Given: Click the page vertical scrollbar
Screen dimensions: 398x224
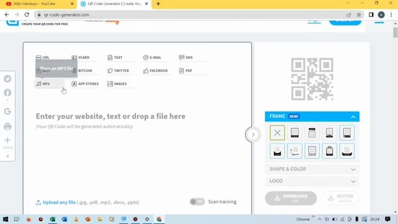Looking at the screenshot, I should click(396, 33).
